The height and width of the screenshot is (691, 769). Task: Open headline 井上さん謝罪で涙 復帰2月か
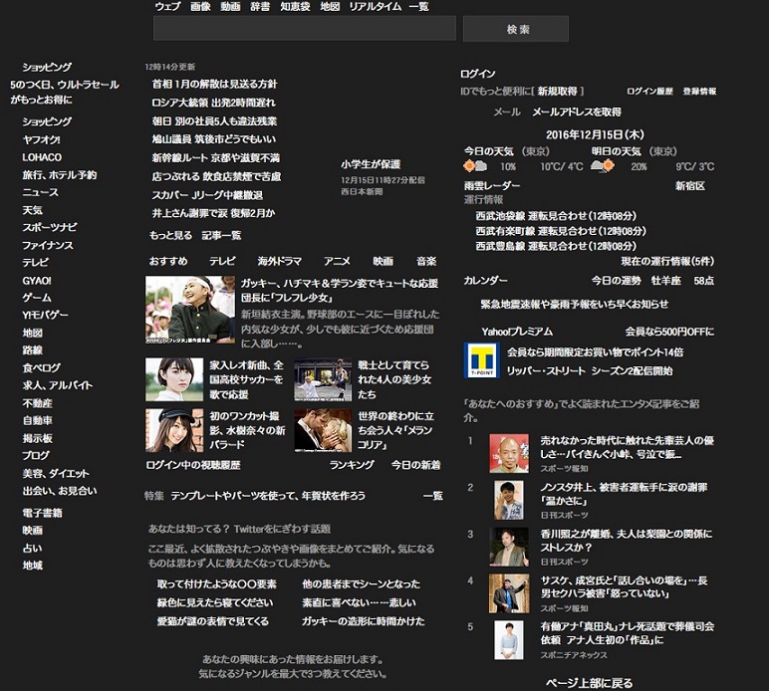pyautogui.click(x=213, y=213)
